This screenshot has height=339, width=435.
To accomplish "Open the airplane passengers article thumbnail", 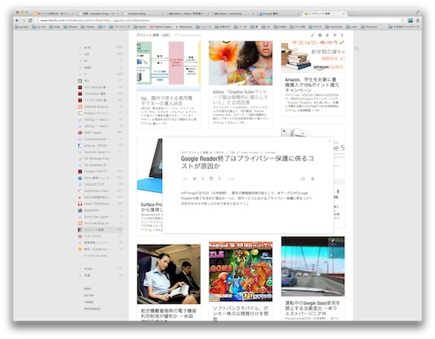I will tap(169, 274).
